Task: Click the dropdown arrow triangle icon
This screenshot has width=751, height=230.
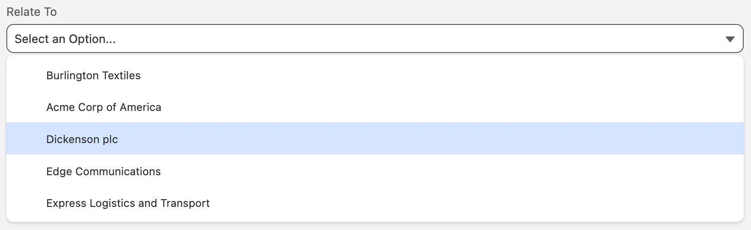Action: (x=730, y=39)
